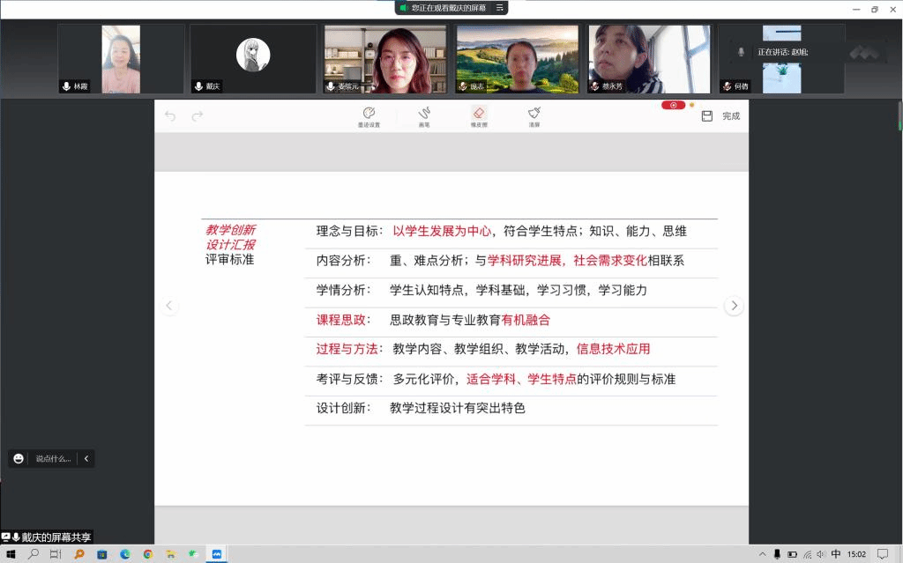Go to next slide with right arrow
The width and height of the screenshot is (903, 563).
coord(734,306)
